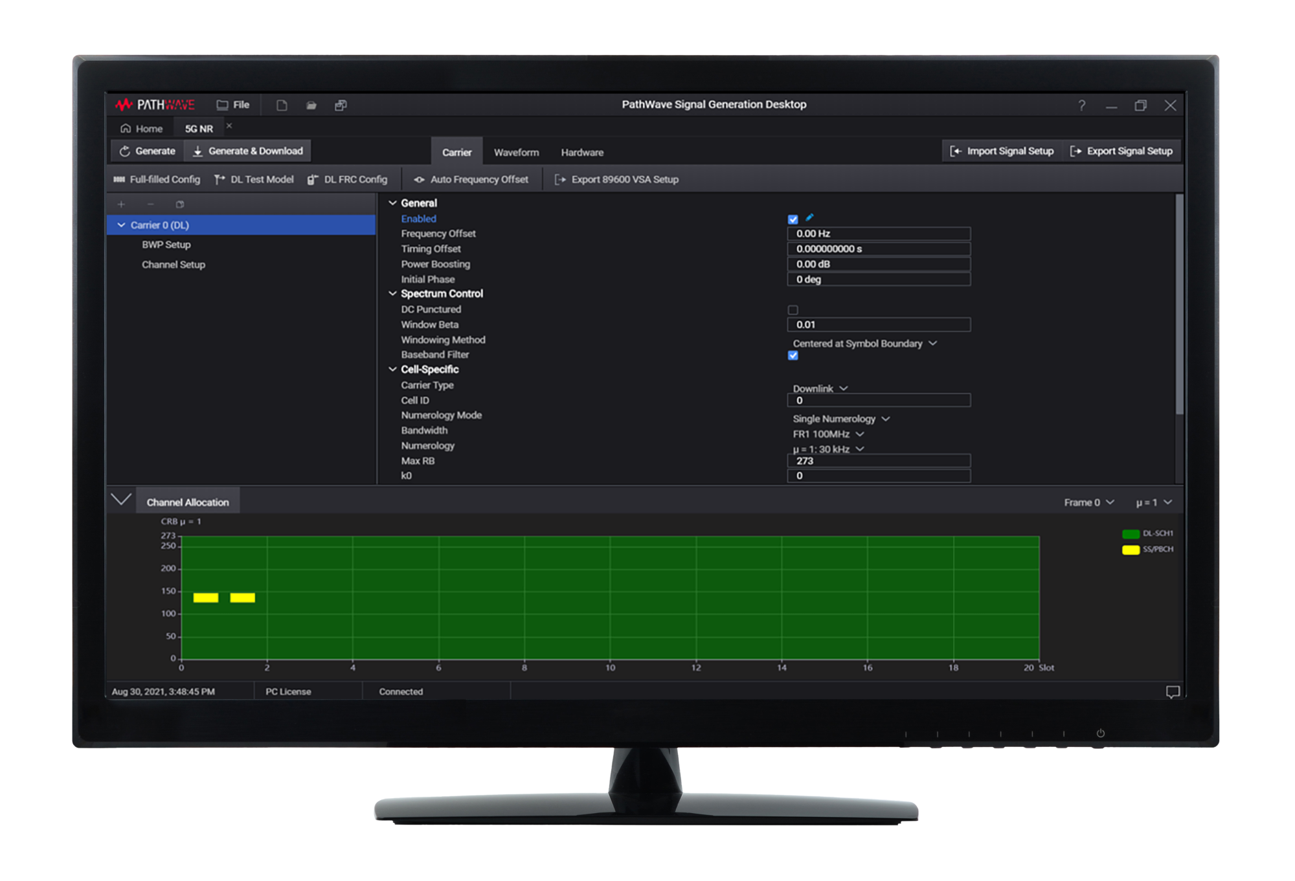Click the multi-window icon in title bar
Screen dimensions: 1295x881
(x=341, y=106)
